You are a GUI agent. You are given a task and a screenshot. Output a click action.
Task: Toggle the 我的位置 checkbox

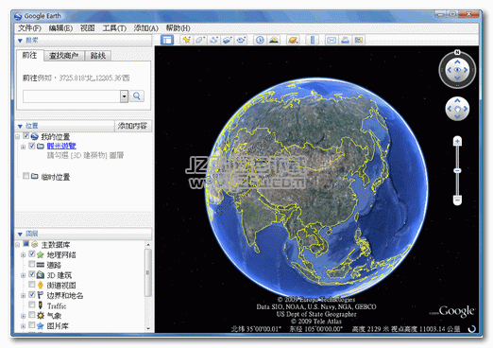[26, 136]
